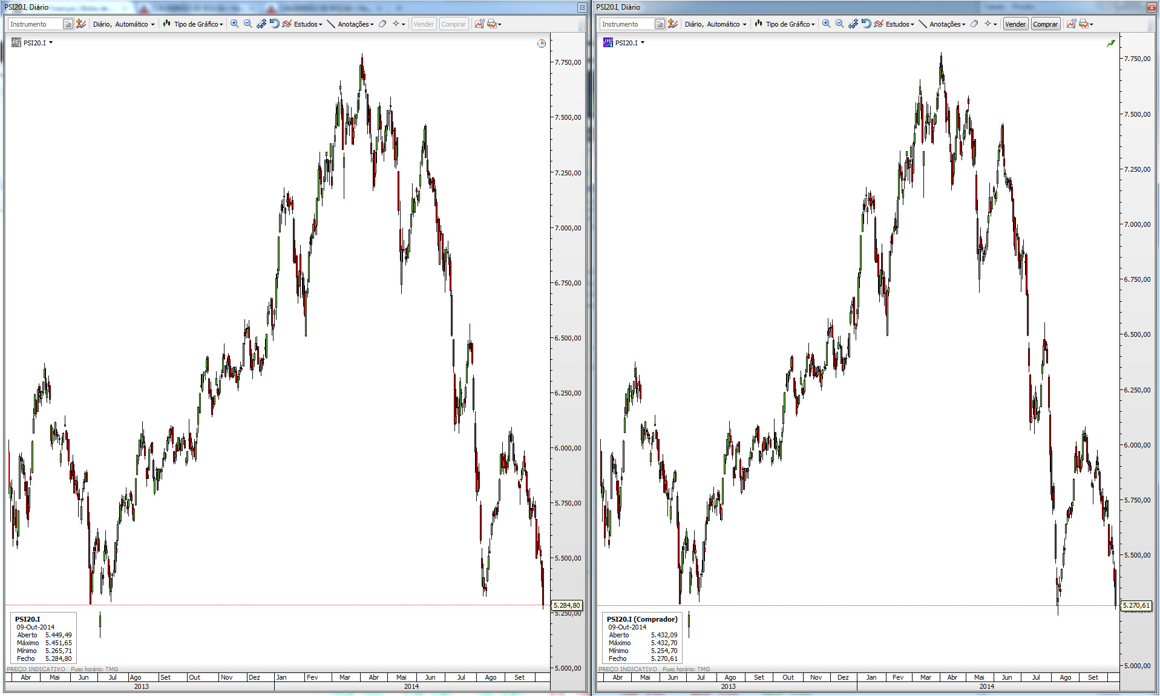Close the left PSI20.I chart window
Screen dimensions: 1160x696
[582, 7]
